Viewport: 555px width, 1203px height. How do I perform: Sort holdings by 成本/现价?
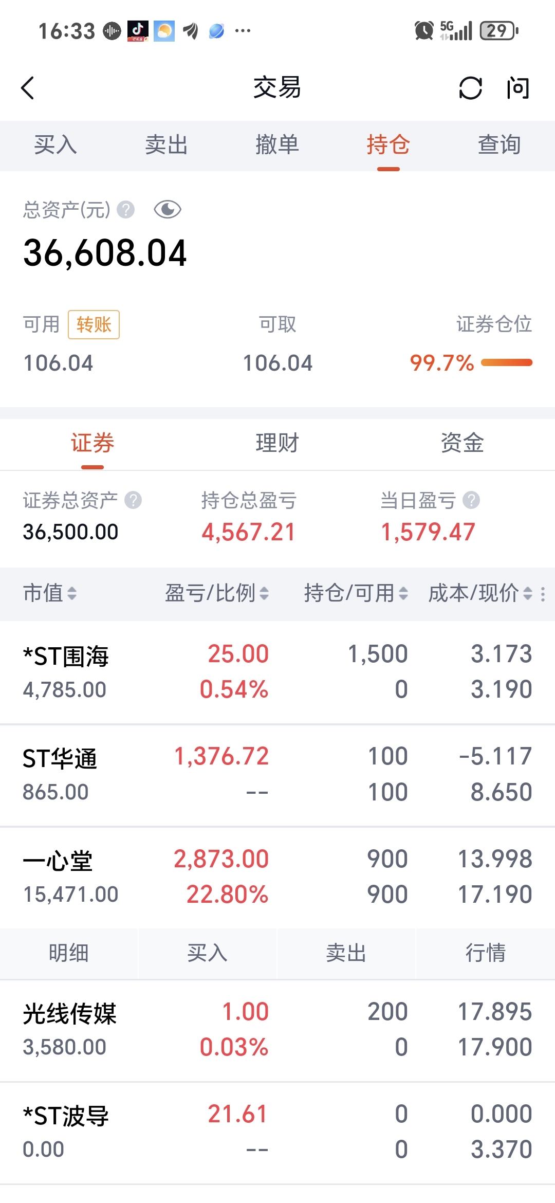480,593
